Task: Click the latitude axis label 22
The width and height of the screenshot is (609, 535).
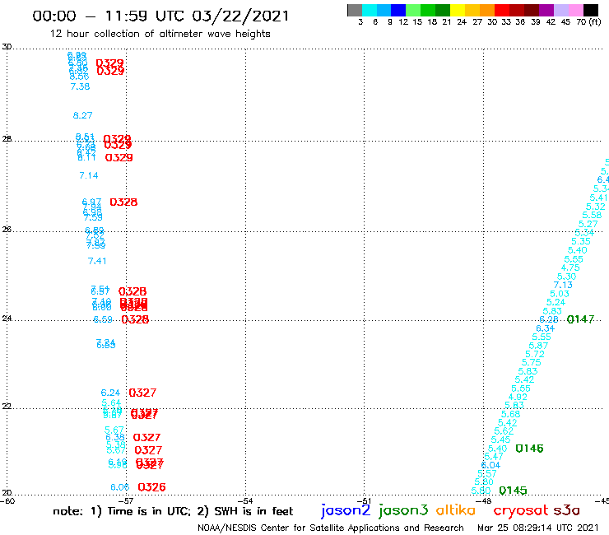Action: 7,406
